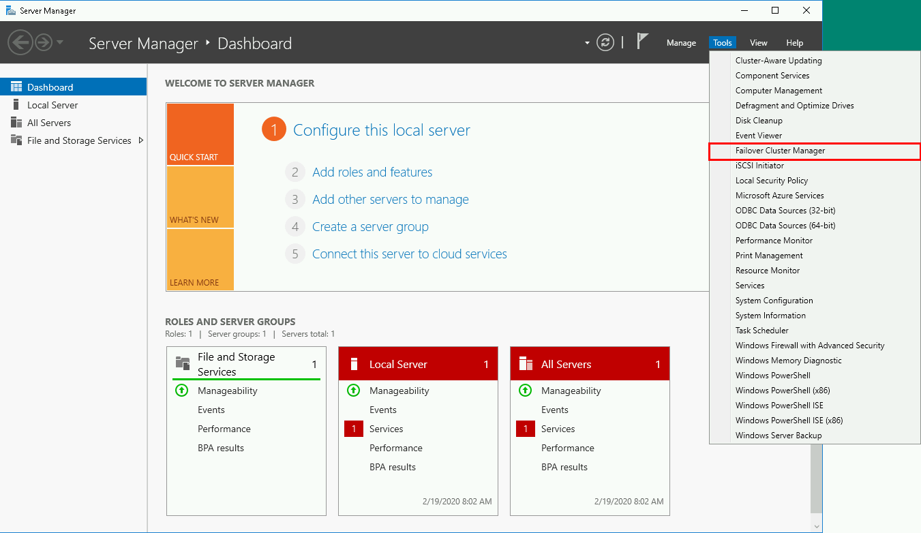
Task: Click Add roles and features link
Action: tap(372, 172)
